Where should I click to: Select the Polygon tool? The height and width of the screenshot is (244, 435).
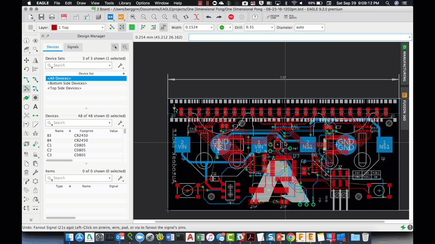pos(26,107)
